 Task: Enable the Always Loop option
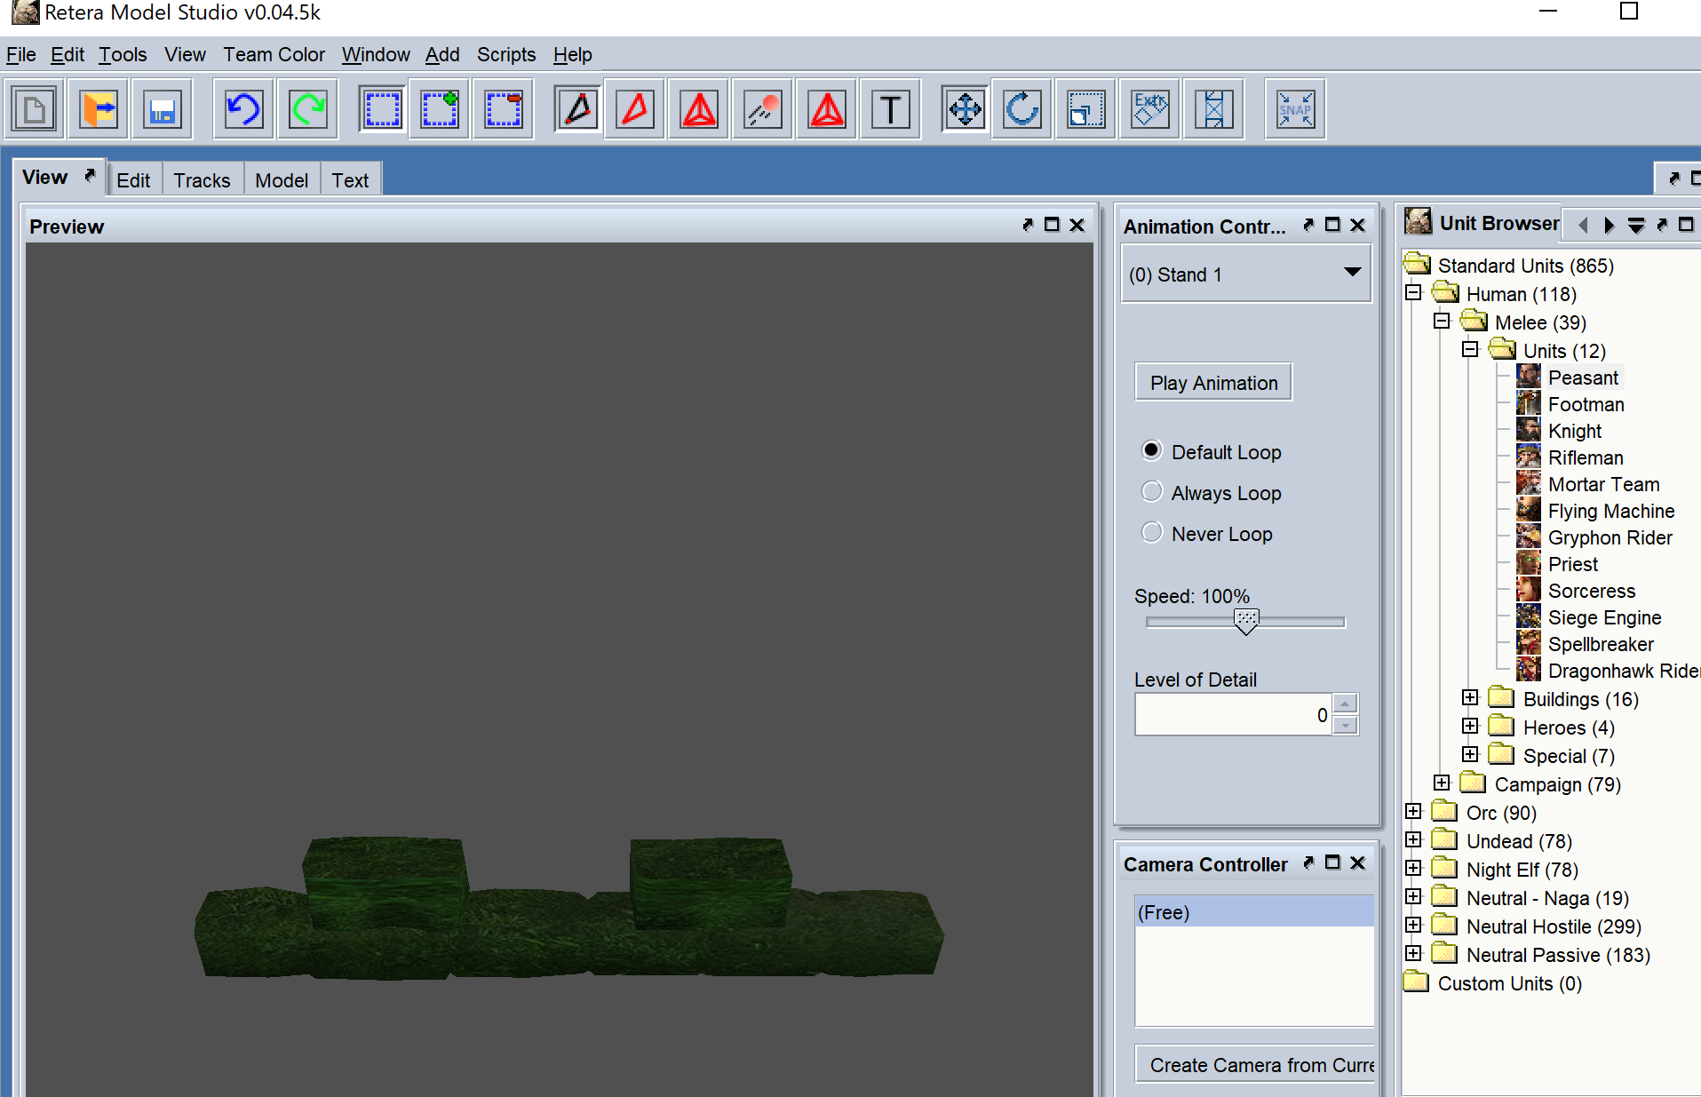[x=1152, y=492]
